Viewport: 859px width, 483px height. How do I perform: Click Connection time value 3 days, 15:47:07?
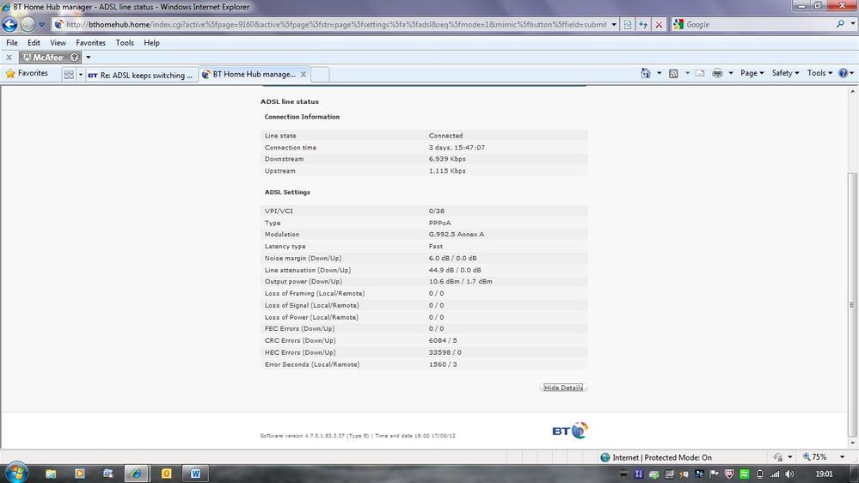coord(457,148)
